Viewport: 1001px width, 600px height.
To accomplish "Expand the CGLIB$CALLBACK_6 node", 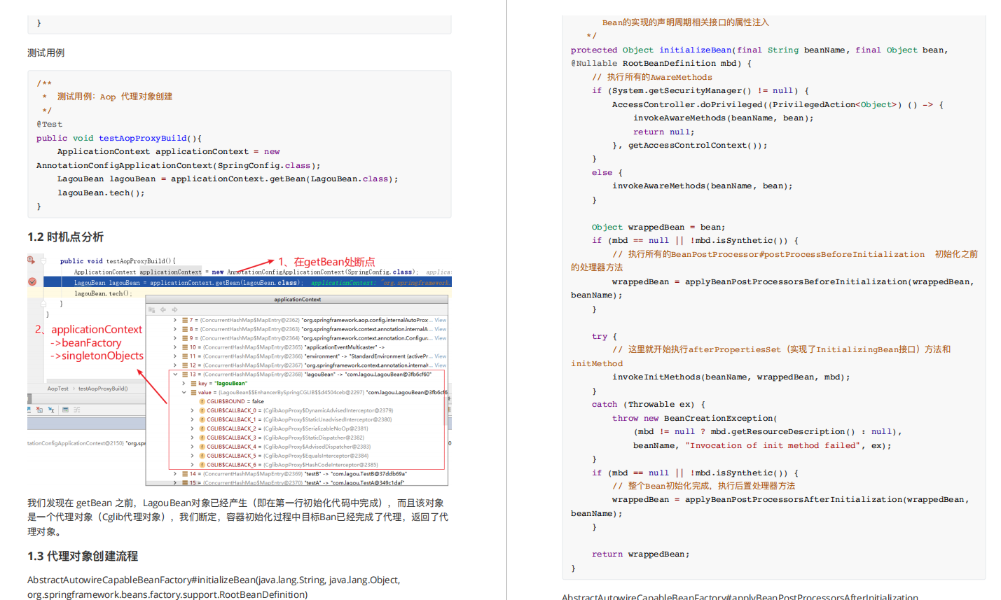I will tap(192, 464).
